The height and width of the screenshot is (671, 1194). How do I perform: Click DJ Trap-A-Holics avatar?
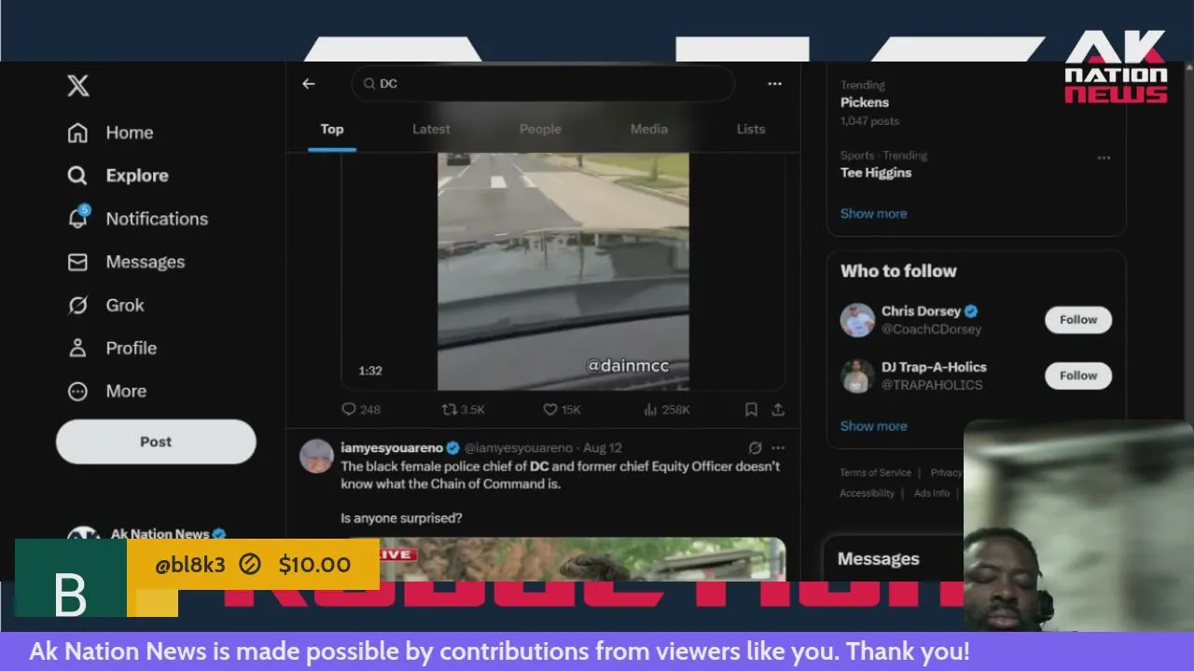pos(857,376)
